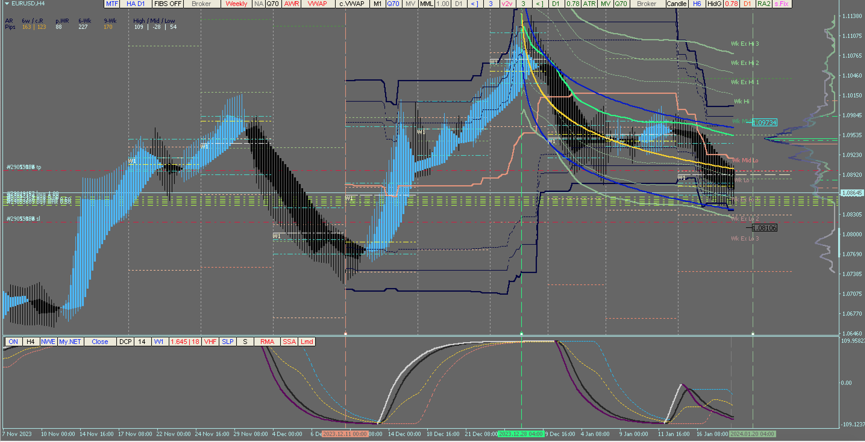The image size is (865, 442).
Task: Open the EURUSD,H4 chart dropdown arrow
Action: [7, 4]
